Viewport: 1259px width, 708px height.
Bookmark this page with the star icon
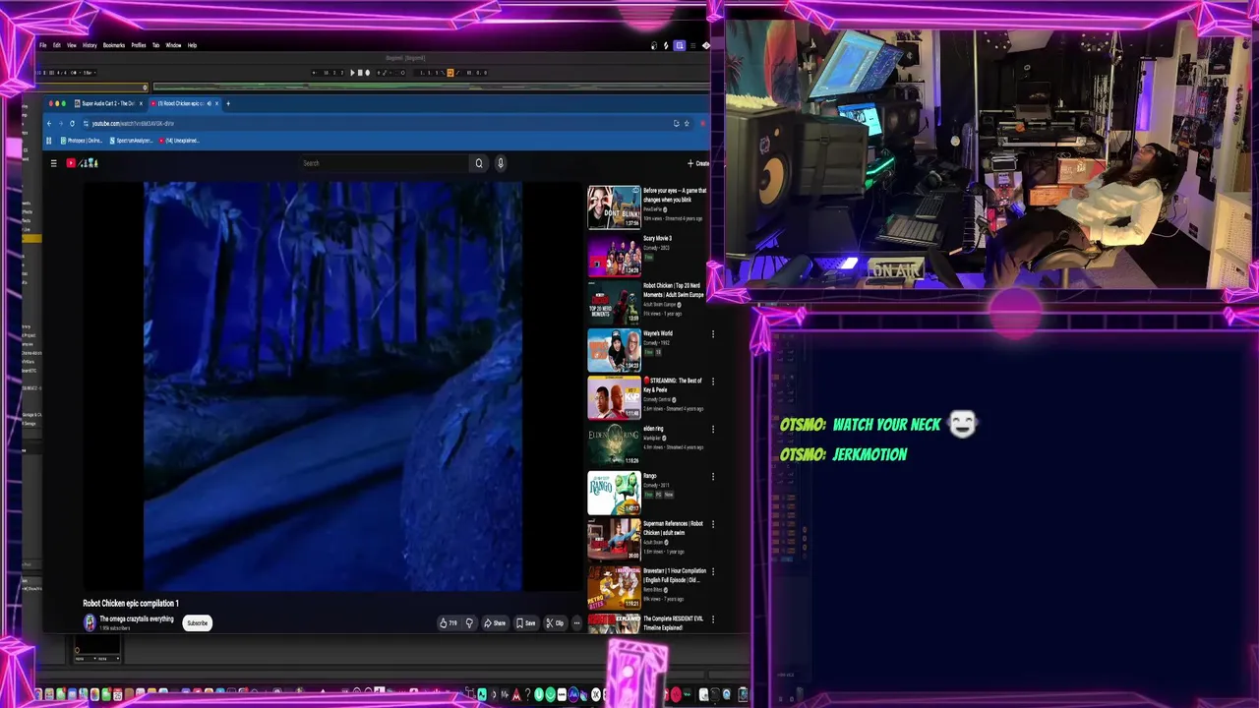[x=687, y=124]
